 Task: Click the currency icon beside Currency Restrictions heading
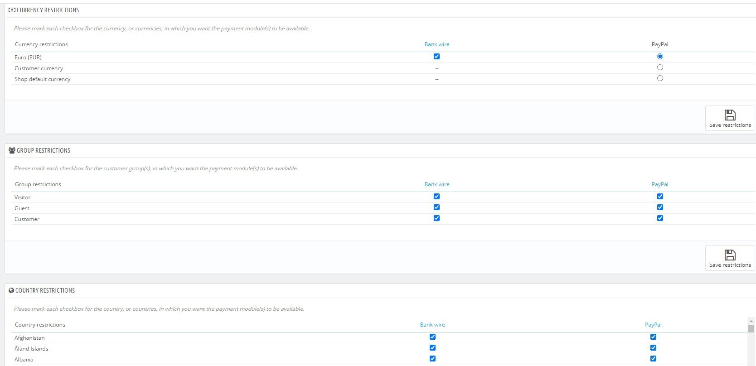point(12,10)
